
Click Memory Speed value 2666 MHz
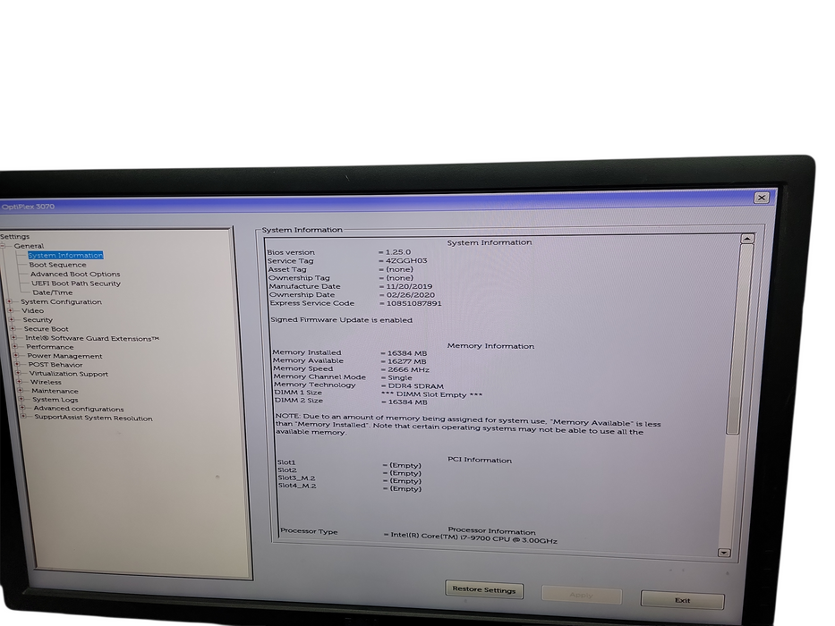tap(408, 369)
